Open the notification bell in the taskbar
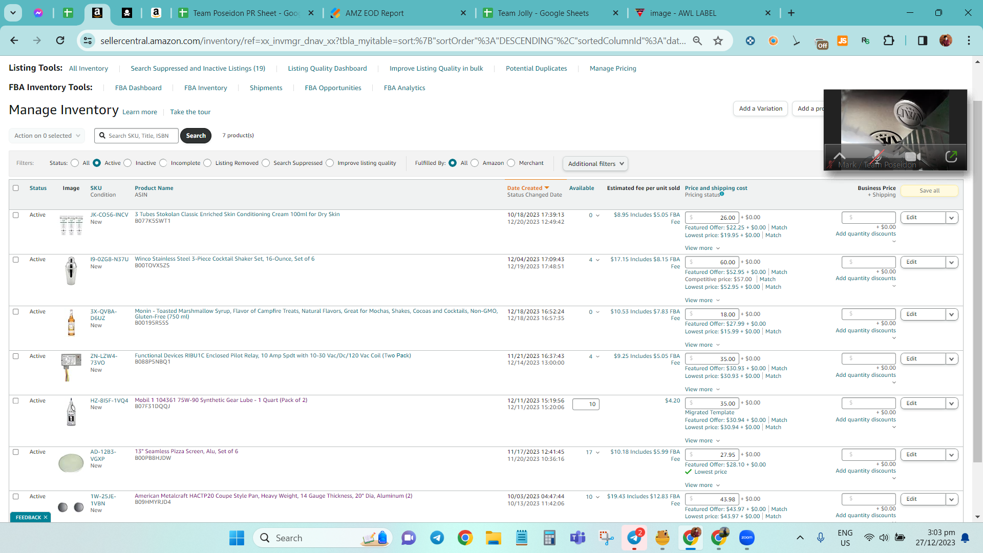Image resolution: width=983 pixels, height=553 pixels. pos(965,538)
